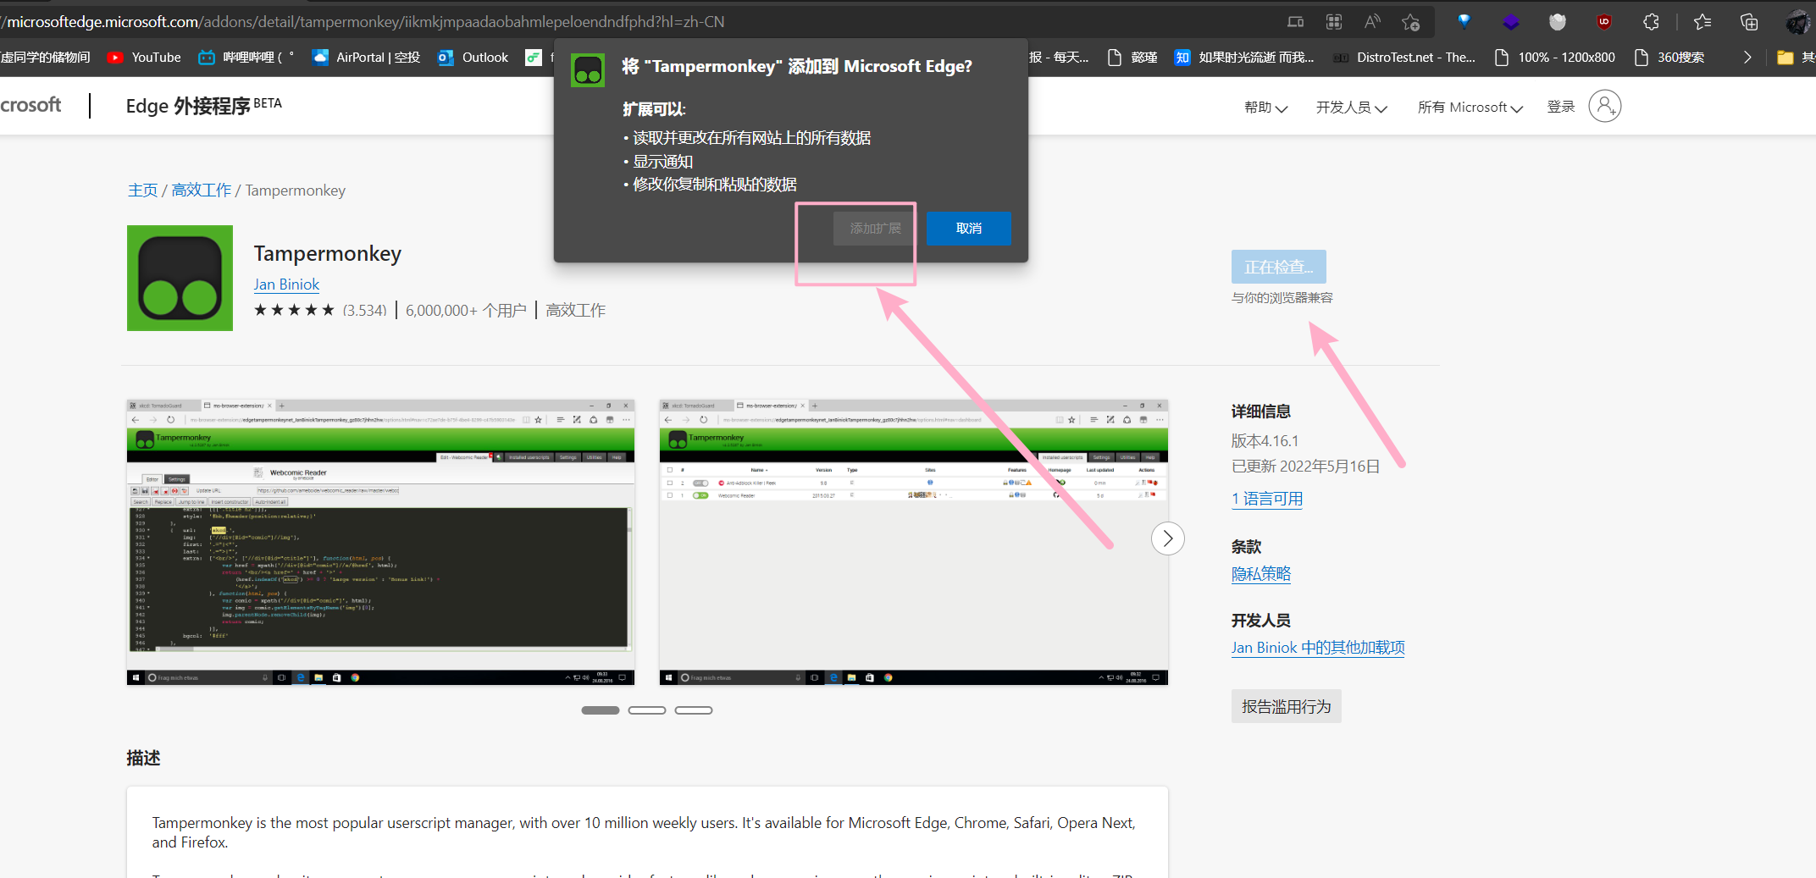Click the 与你的浏览器兼容 text
Screen dimensions: 1816x878
(1282, 298)
